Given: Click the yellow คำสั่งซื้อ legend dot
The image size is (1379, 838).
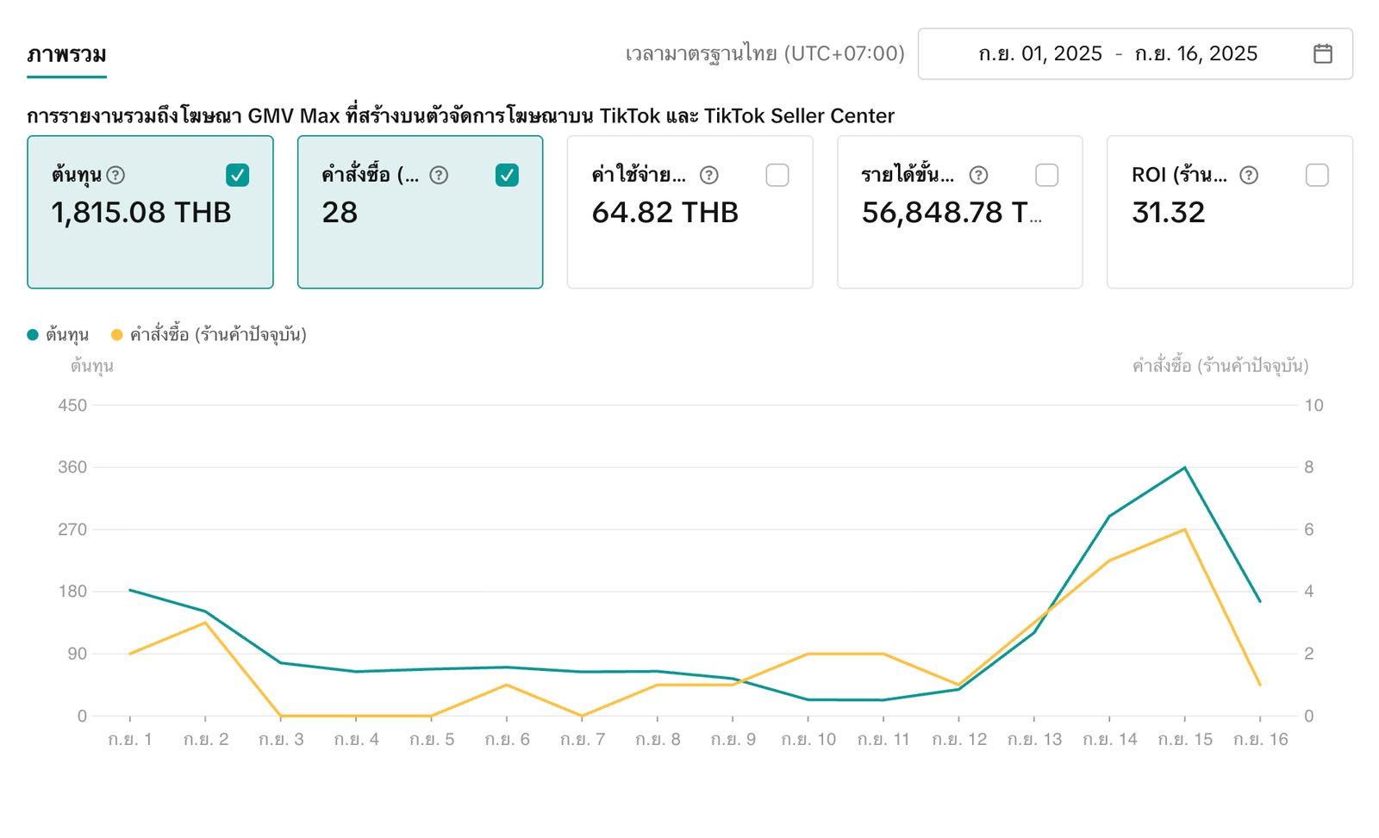Looking at the screenshot, I should pyautogui.click(x=117, y=335).
